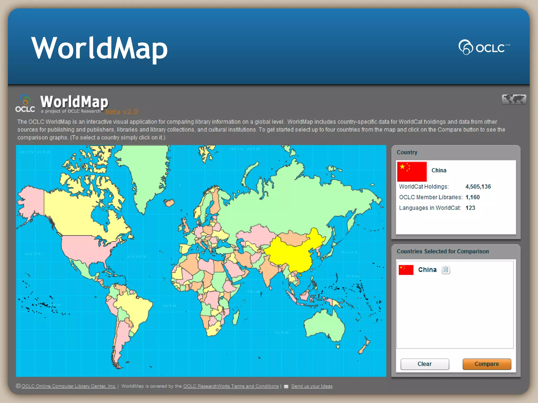
Task: Click the OCLC logo in the blue header
Action: 484,47
